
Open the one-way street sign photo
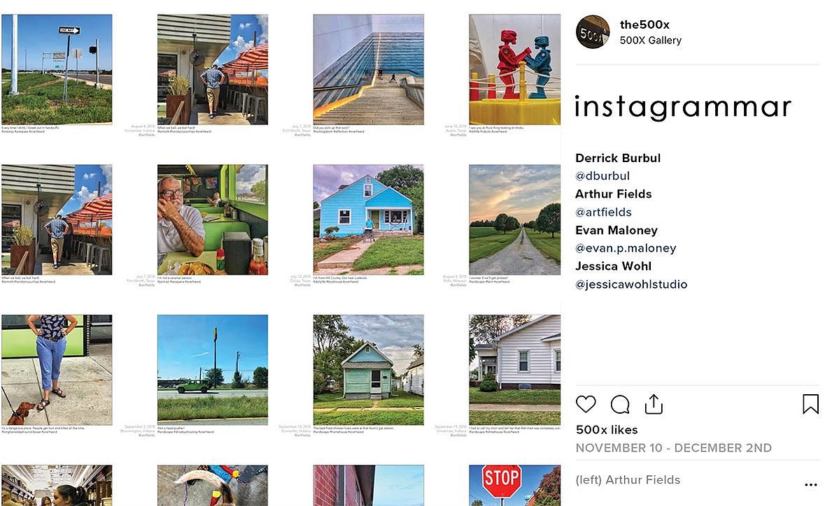tap(57, 69)
